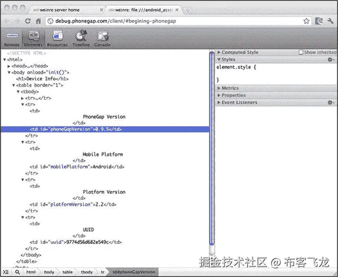
Task: Click the elements tree vertical scrollbar
Action: (212, 149)
